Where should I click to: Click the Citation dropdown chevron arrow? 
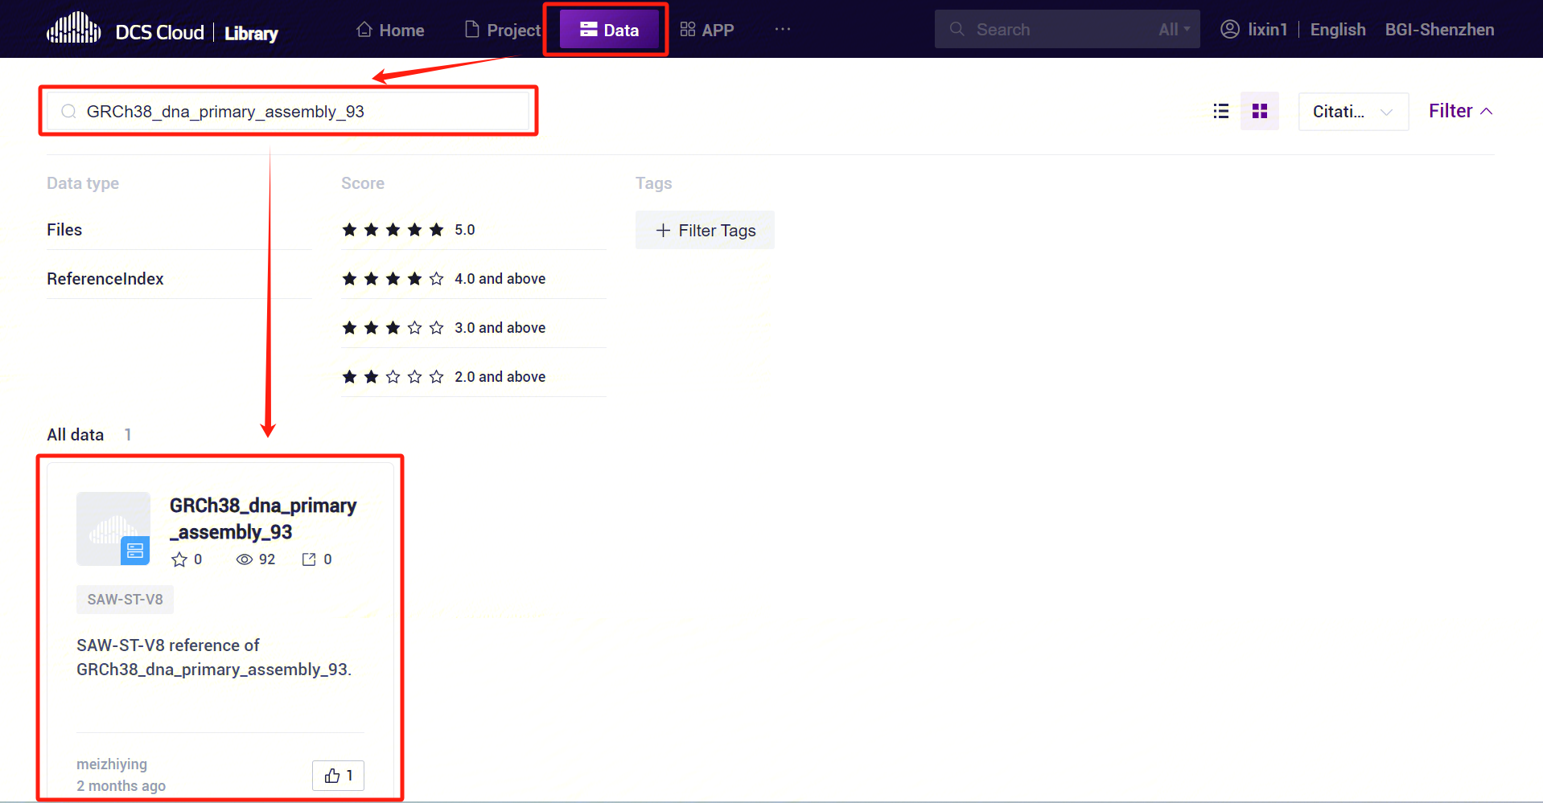pos(1386,112)
